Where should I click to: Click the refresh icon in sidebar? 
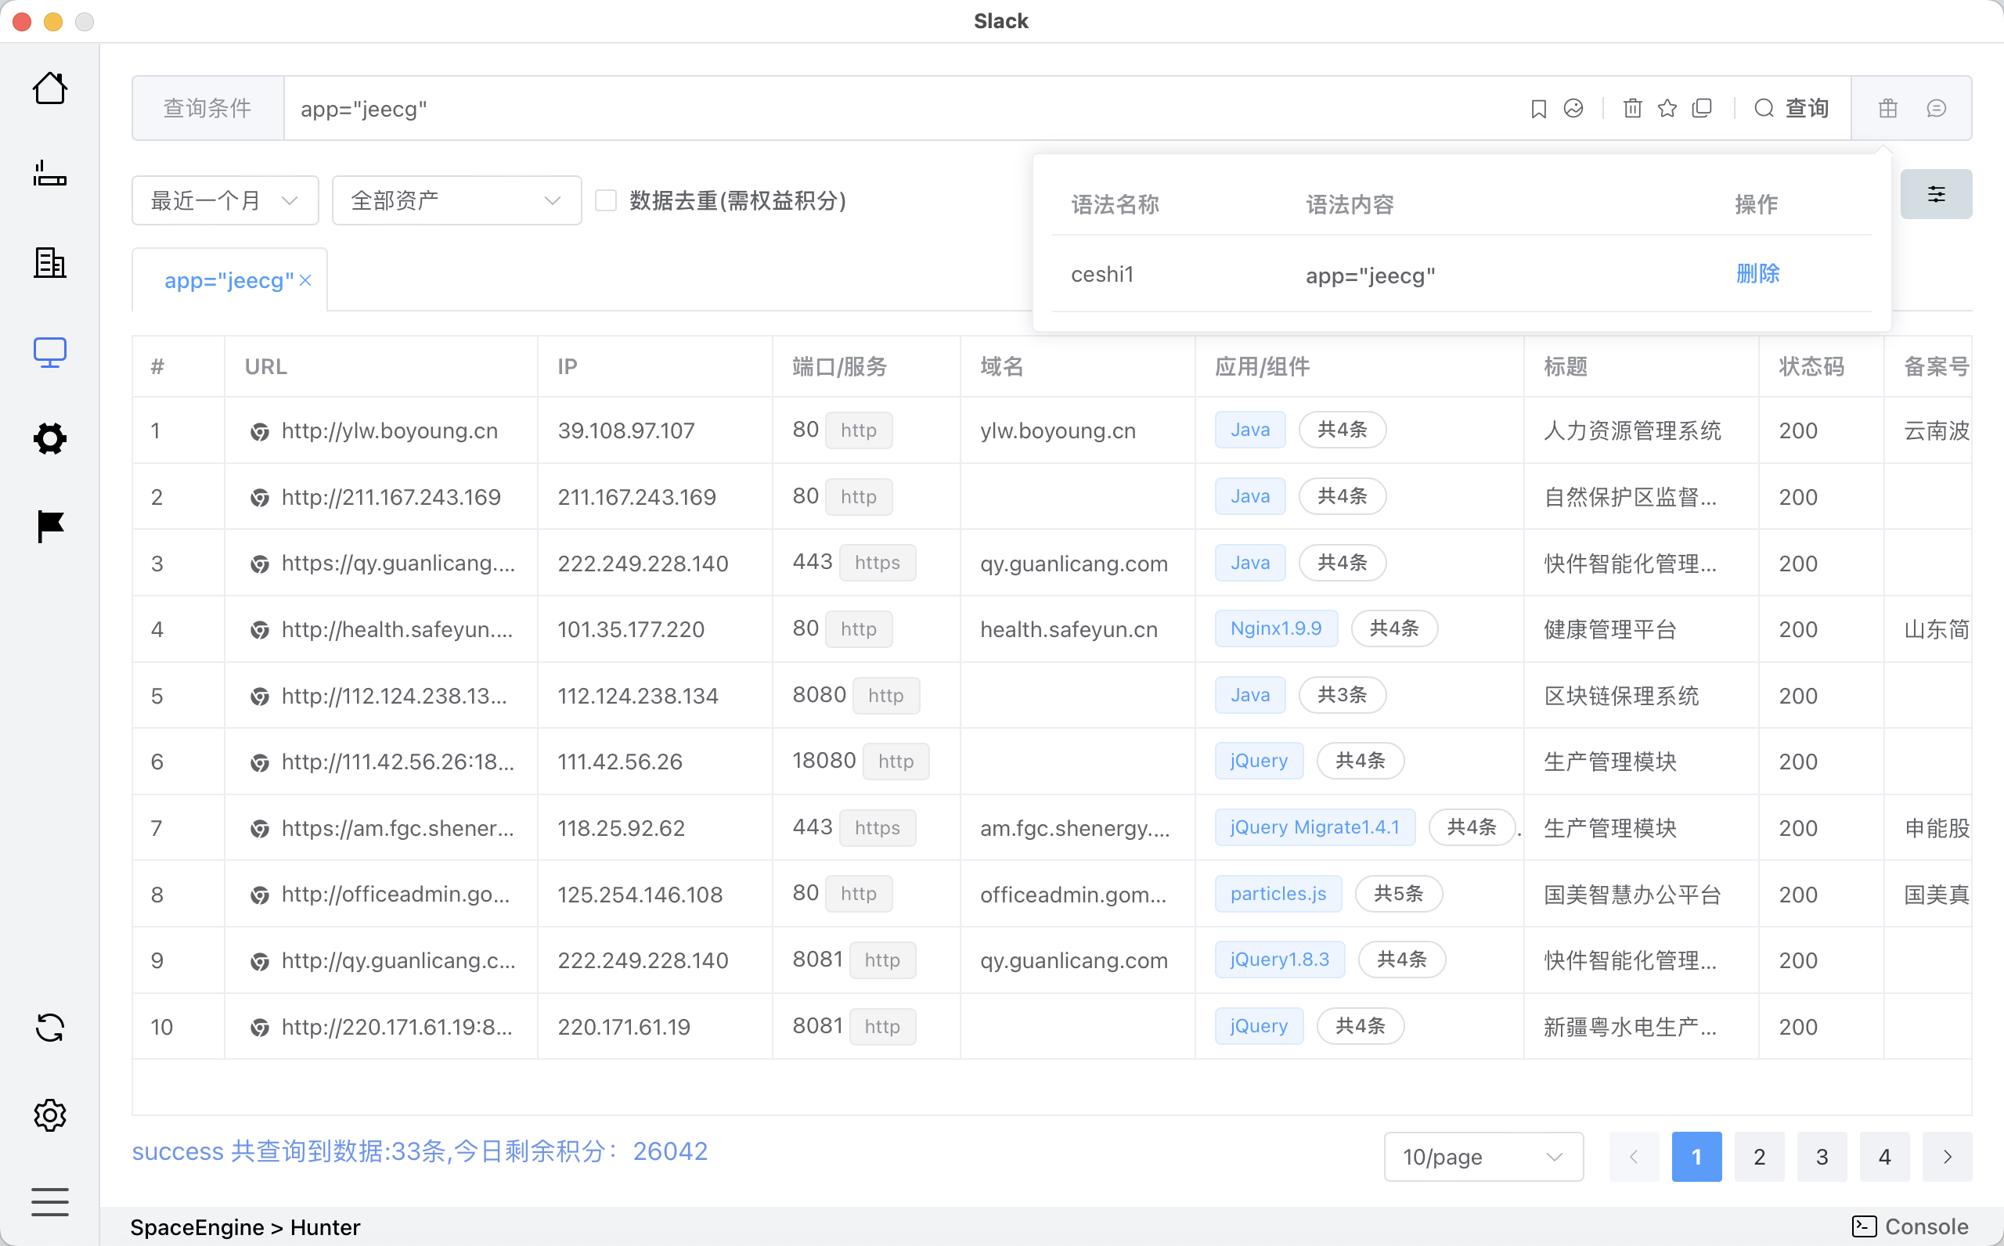(49, 1028)
